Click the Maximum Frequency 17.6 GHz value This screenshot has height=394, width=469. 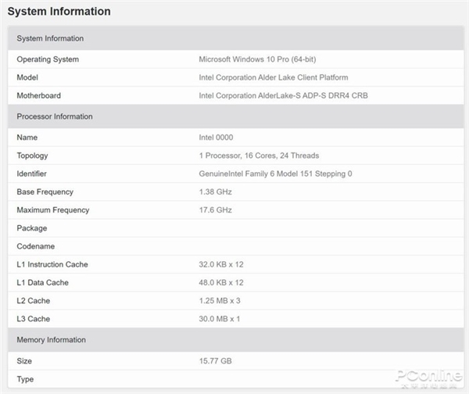point(215,210)
